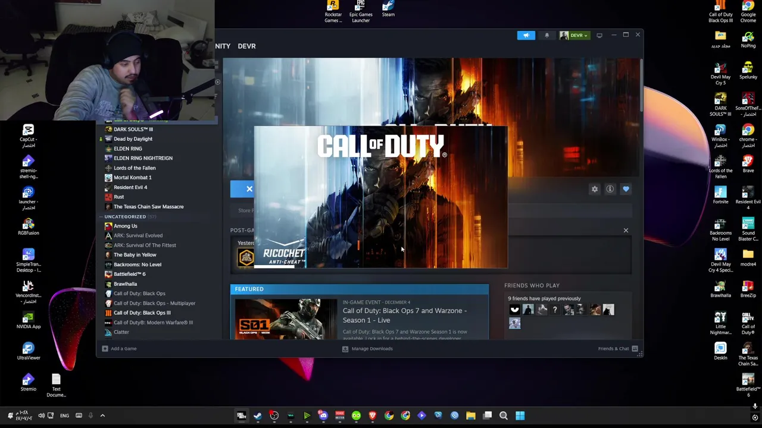Open the DEVR profile tab
Screen dimensions: 762x428
(246, 46)
